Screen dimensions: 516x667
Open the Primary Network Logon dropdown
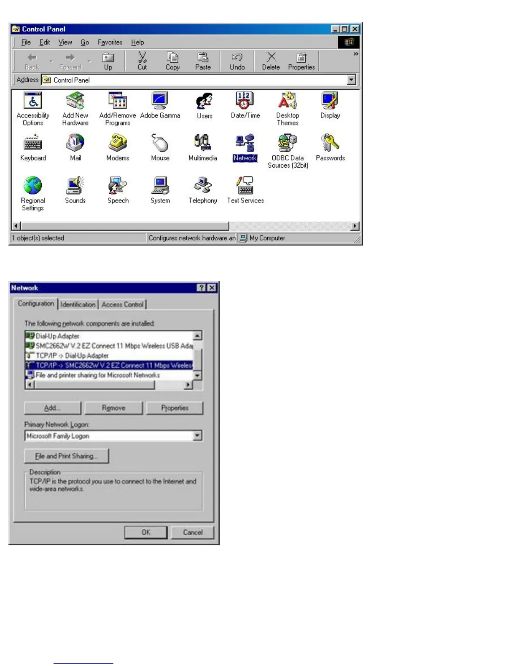(198, 436)
